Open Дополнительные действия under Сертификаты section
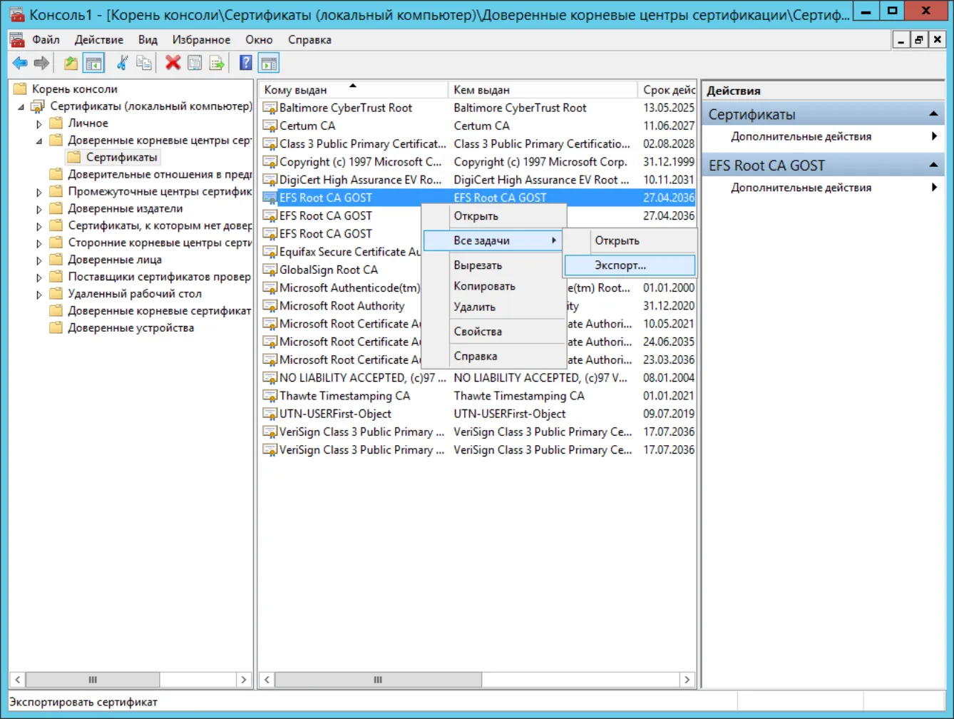Viewport: 954px width, 719px height. click(823, 136)
